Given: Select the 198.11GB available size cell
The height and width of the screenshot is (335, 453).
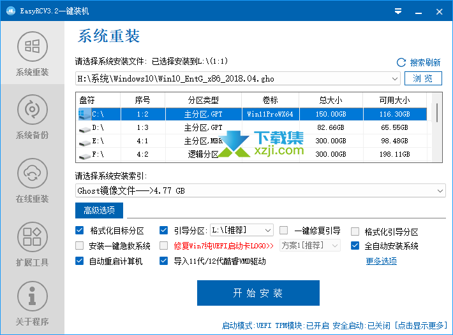Looking at the screenshot, I should [x=395, y=154].
